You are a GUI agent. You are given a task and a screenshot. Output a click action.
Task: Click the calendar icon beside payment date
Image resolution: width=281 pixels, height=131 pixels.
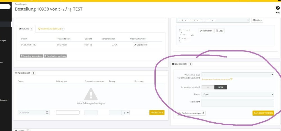coord(47,112)
